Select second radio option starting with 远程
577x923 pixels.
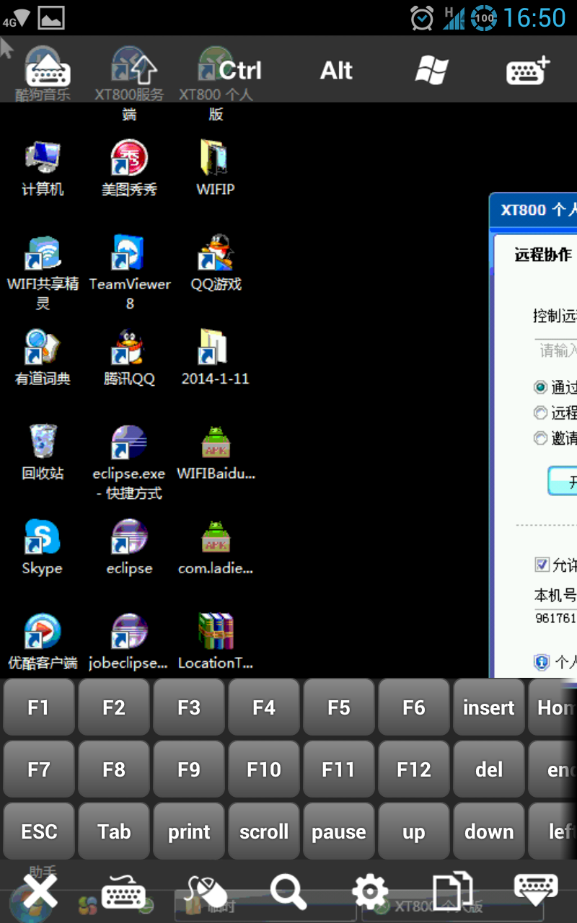tap(540, 412)
